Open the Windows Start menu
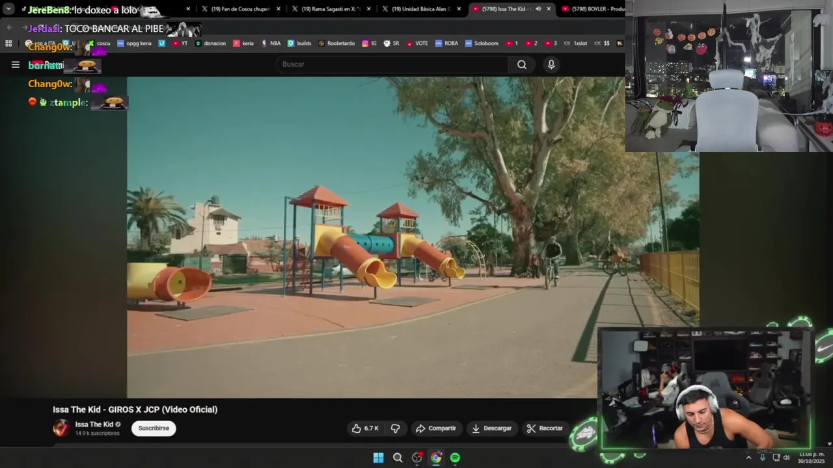Image resolution: width=833 pixels, height=468 pixels. click(x=378, y=458)
